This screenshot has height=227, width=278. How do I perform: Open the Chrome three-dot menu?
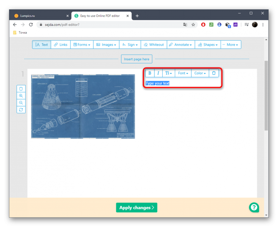pyautogui.click(x=263, y=25)
